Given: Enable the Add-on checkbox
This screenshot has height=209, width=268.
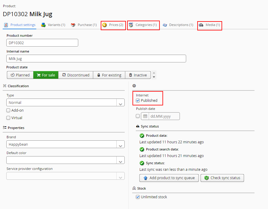Looking at the screenshot, I should pyautogui.click(x=8, y=110).
